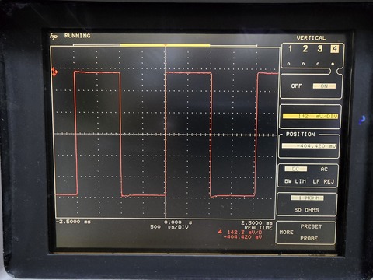Click the 2.5000 ms right time label

pos(256,222)
